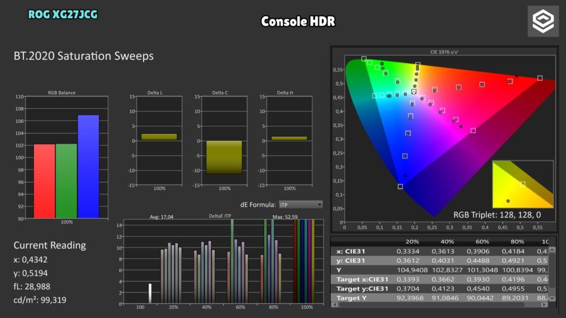Click the "CIE 1976 u'v'" chart title
566x318 pixels.
(444, 52)
